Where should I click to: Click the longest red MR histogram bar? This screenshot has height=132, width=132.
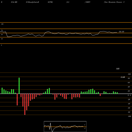coord(25,104)
